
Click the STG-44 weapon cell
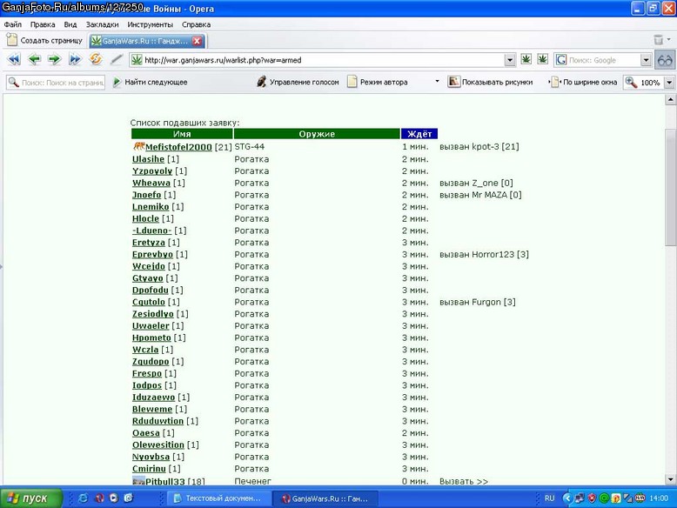pos(250,147)
